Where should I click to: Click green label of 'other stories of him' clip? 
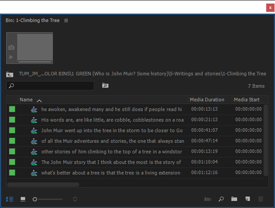pos(12,151)
